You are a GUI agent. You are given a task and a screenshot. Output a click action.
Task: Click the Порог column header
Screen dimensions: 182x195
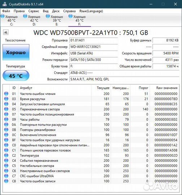click(140, 88)
